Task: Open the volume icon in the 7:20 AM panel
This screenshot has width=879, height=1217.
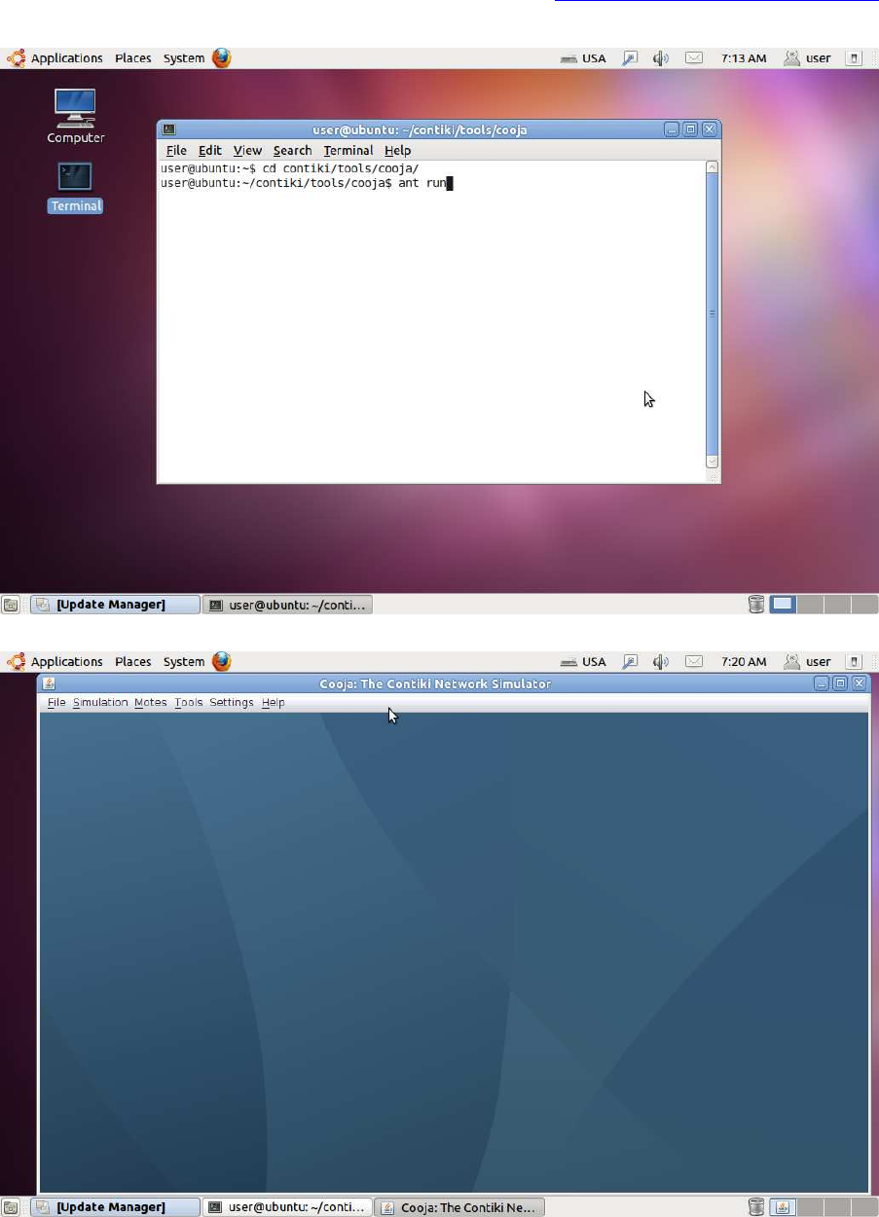Action: pos(661,662)
